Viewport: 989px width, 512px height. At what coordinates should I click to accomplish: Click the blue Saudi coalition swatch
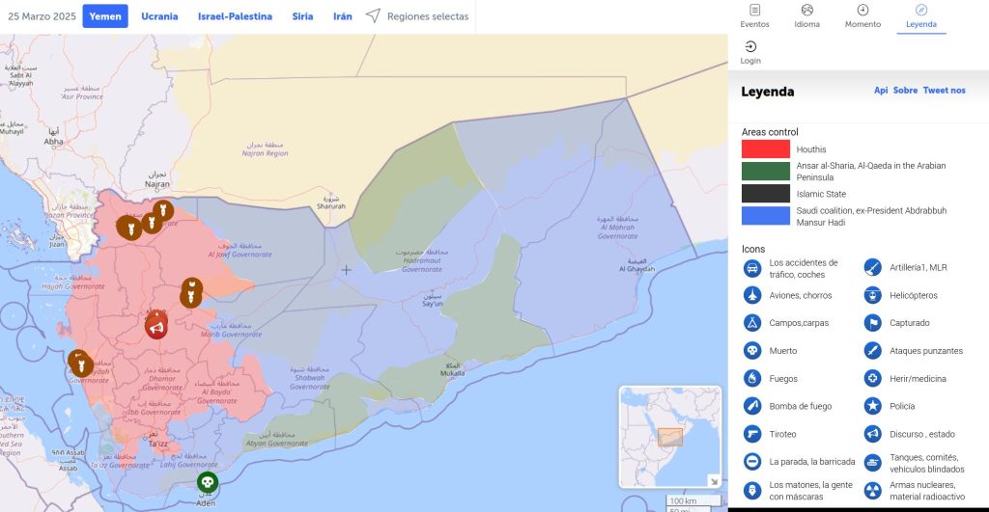point(765,216)
